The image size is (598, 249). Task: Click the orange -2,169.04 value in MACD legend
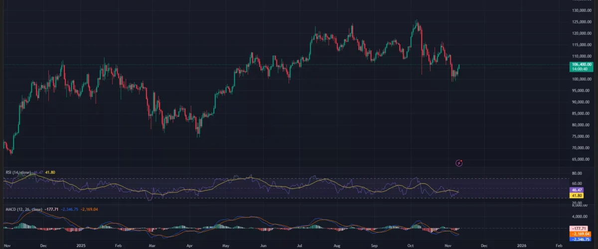pos(90,209)
